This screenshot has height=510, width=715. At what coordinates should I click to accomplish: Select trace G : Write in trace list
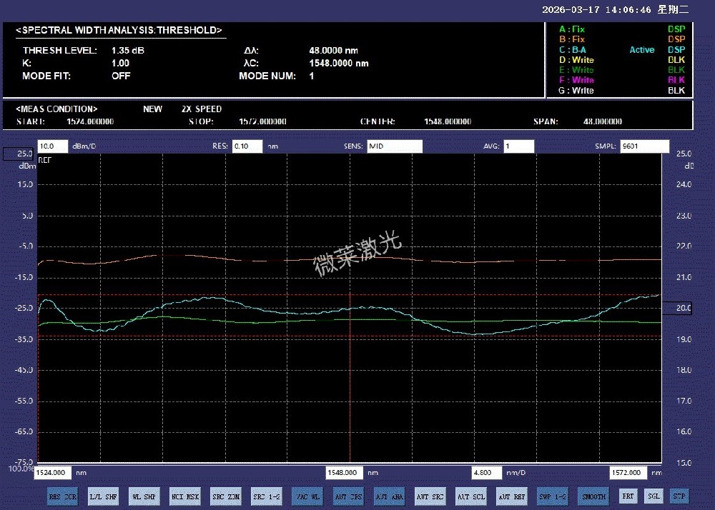576,90
